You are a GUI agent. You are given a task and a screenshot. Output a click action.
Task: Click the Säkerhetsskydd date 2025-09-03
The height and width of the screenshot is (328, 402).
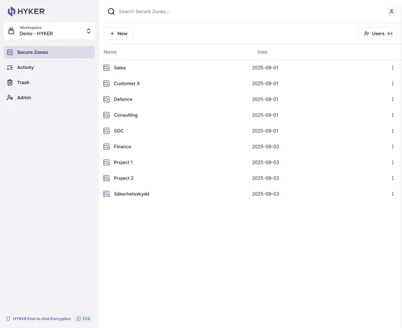click(265, 194)
